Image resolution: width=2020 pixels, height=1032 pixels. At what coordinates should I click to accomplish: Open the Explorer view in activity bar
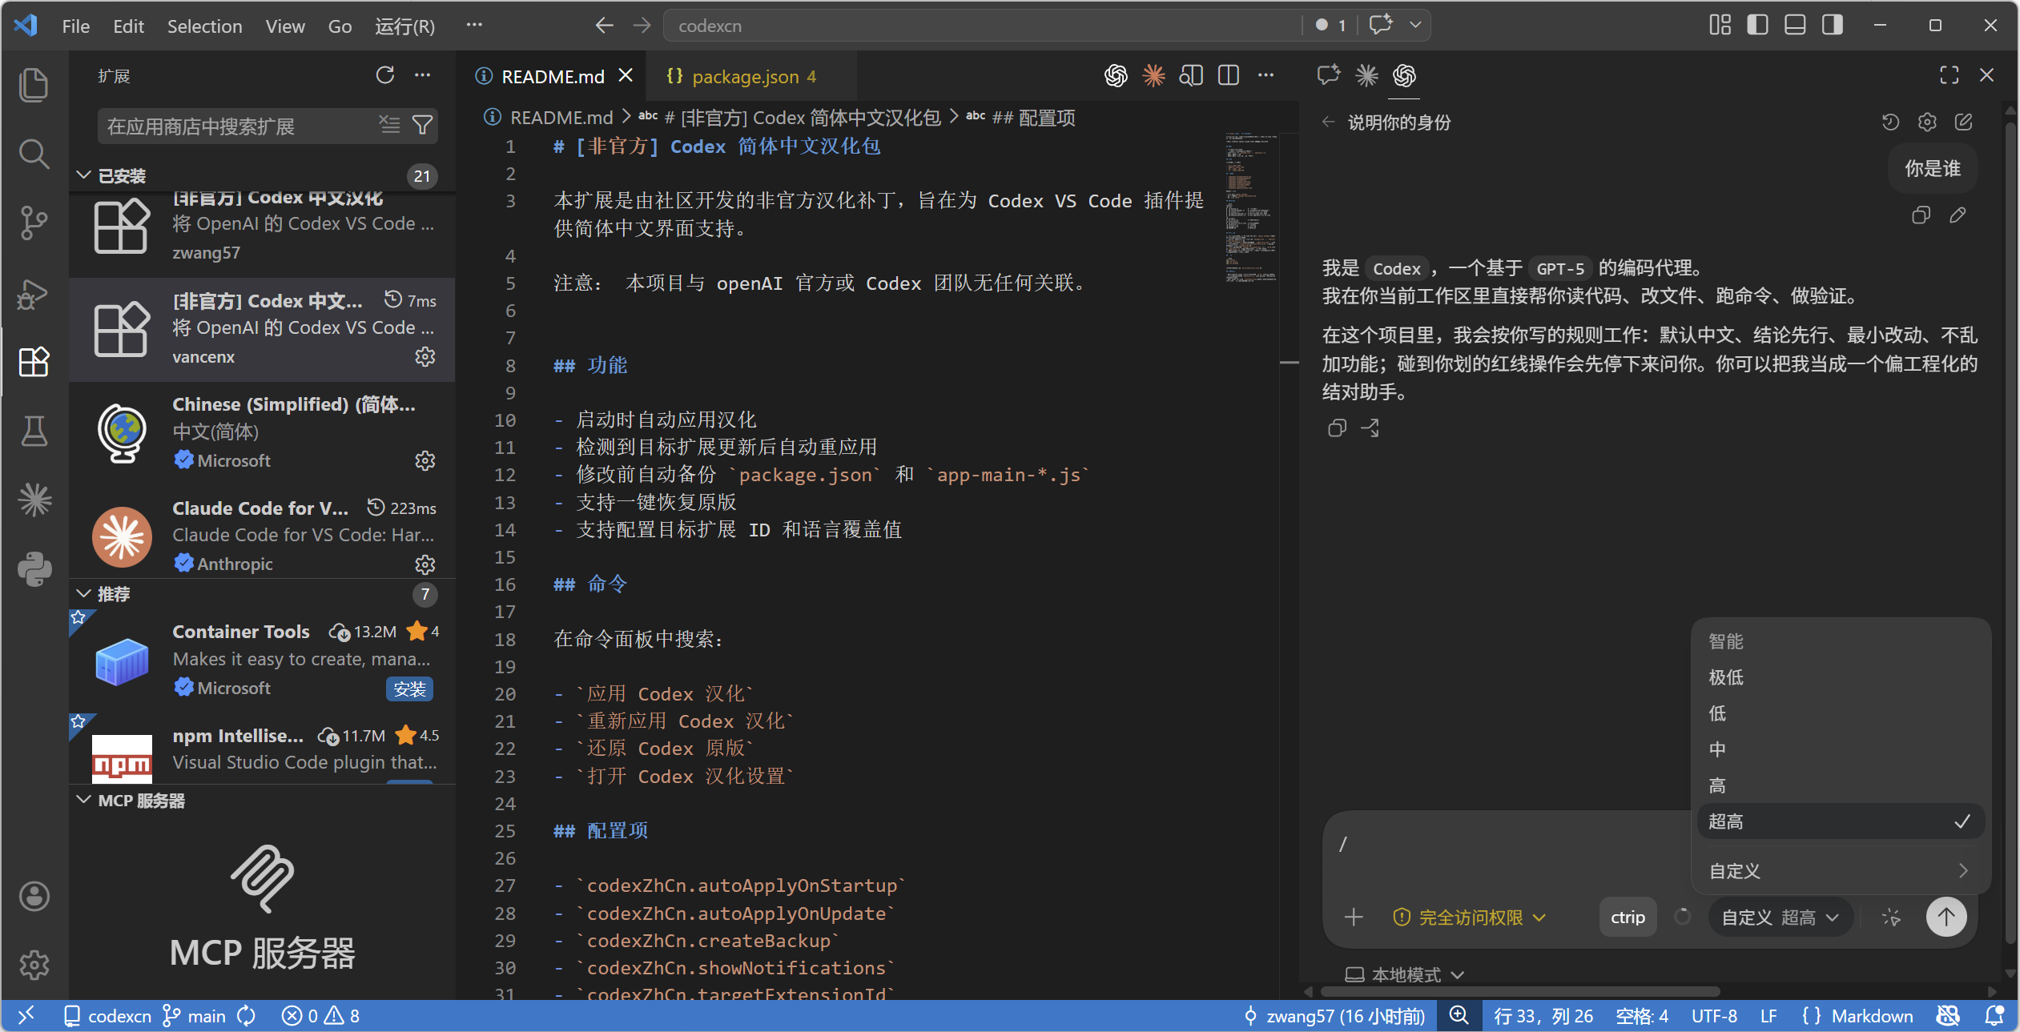click(34, 85)
